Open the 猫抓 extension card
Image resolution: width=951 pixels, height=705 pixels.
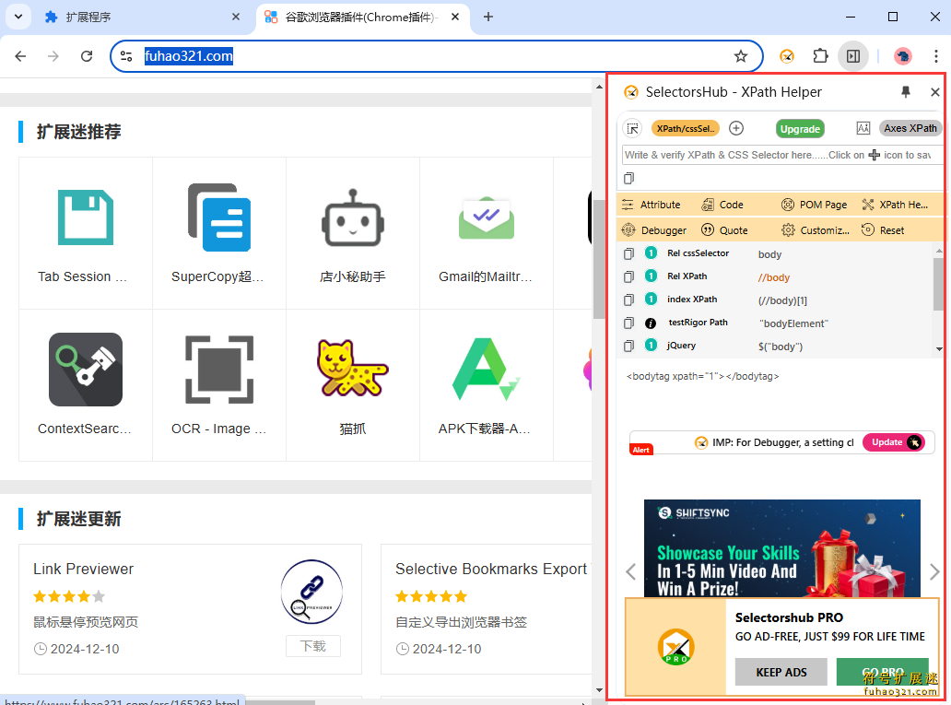352,385
